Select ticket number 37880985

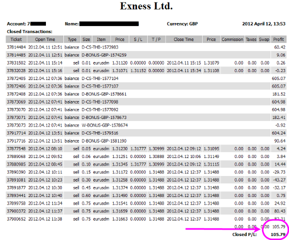tap(16, 164)
